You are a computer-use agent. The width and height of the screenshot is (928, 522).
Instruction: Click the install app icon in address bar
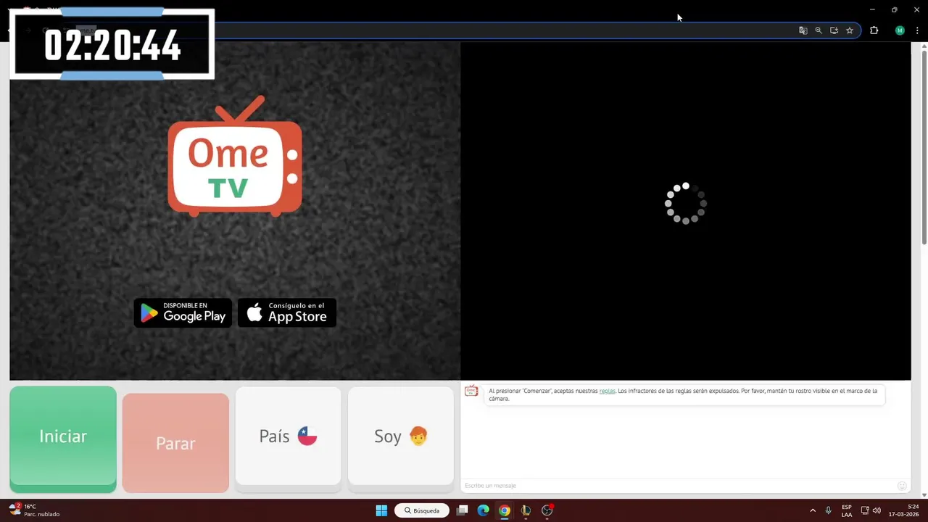(834, 30)
